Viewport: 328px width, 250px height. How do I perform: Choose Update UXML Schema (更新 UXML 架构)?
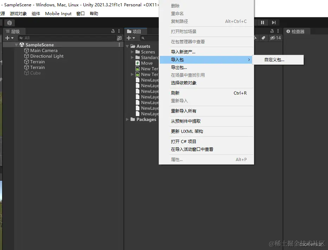point(206,132)
